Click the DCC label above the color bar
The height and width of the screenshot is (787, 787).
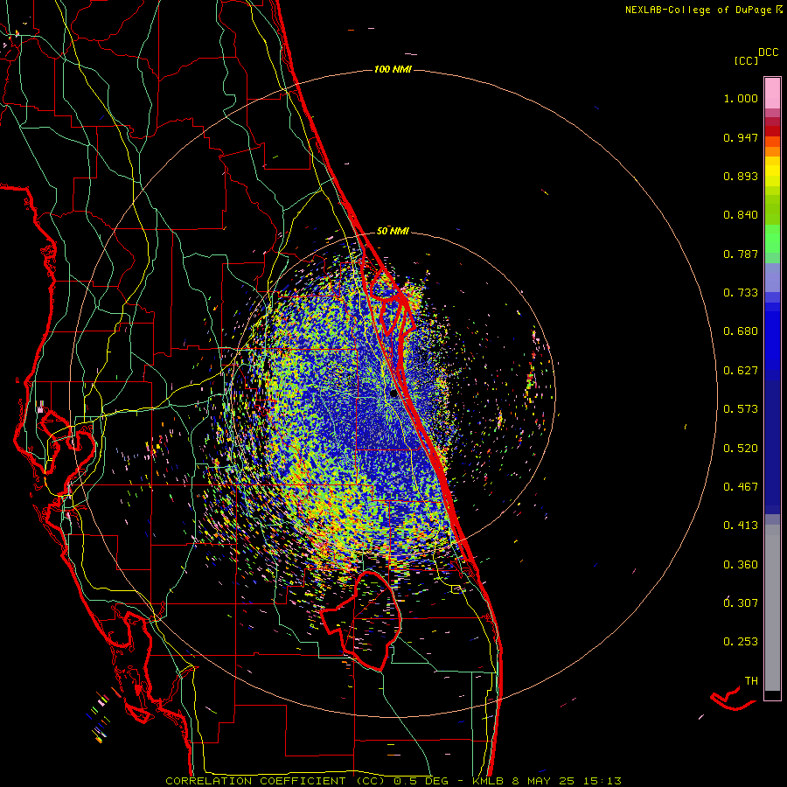769,52
